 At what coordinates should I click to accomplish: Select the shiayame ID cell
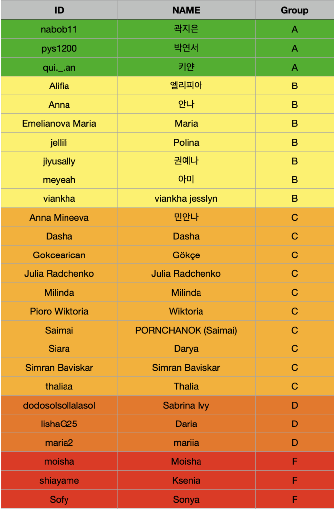click(x=59, y=481)
